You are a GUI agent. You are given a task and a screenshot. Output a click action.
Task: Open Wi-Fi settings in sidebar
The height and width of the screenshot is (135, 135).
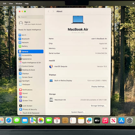click(x=22, y=35)
